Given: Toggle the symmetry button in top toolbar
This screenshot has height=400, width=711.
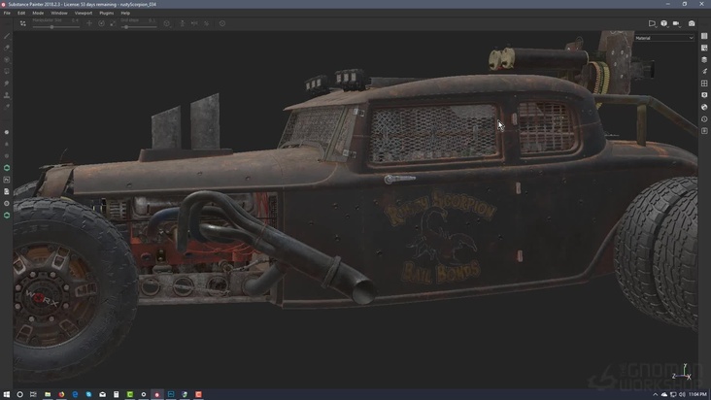Looking at the screenshot, I should click(194, 23).
